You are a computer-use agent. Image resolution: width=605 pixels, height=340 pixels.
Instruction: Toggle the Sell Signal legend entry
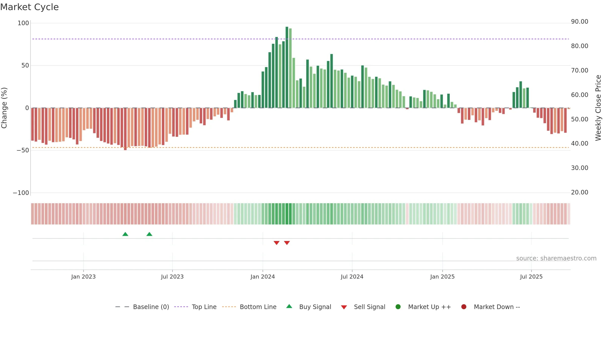(x=363, y=307)
